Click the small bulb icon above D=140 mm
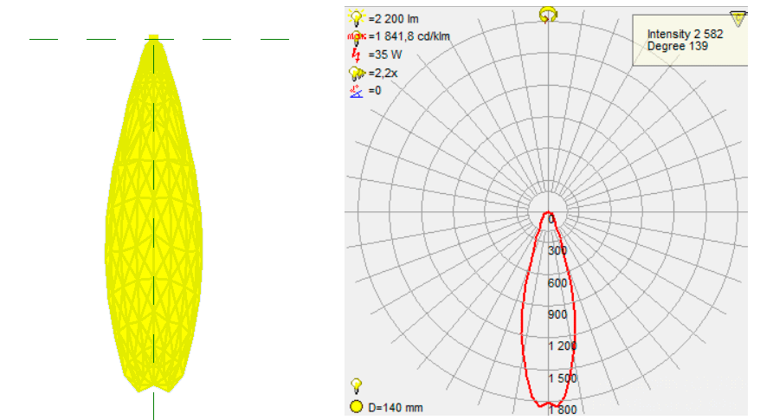 pyautogui.click(x=357, y=386)
